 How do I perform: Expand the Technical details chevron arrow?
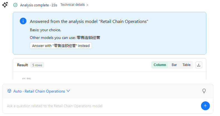(87, 5)
